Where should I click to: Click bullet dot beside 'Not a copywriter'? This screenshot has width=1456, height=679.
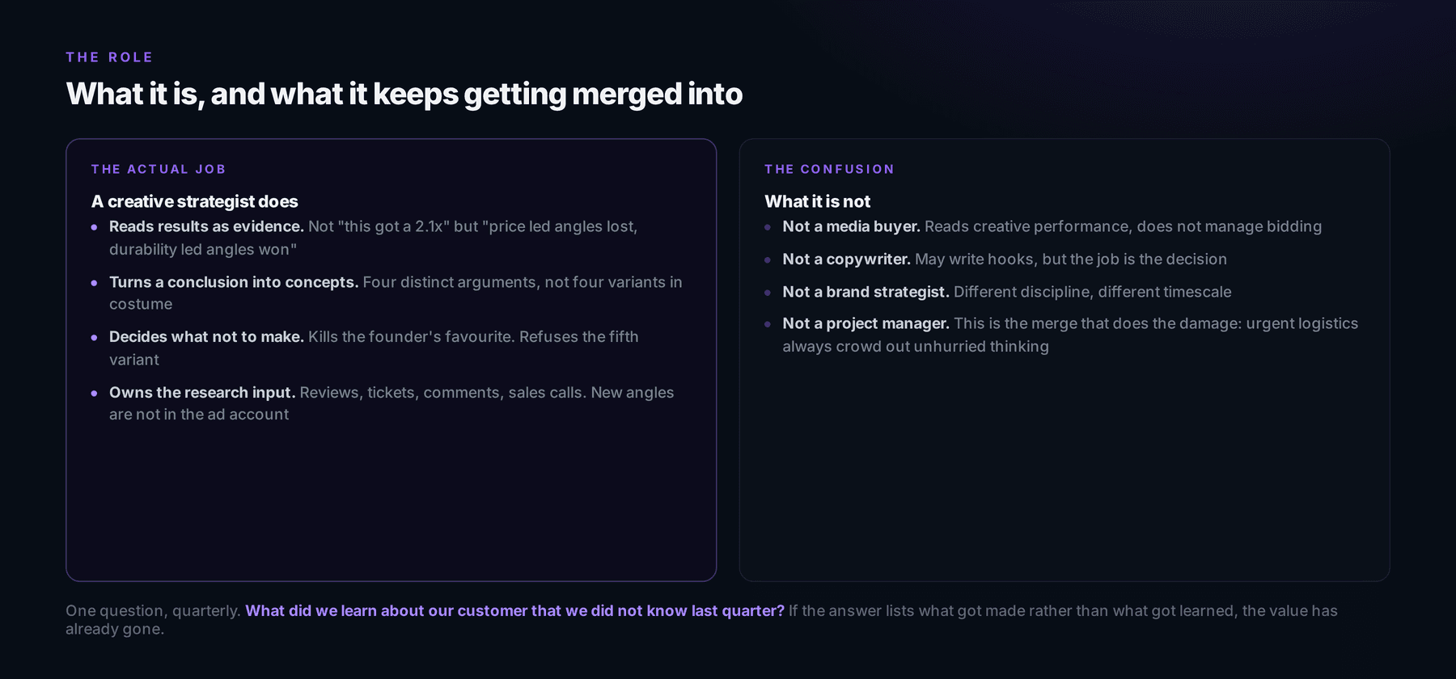pyautogui.click(x=768, y=260)
